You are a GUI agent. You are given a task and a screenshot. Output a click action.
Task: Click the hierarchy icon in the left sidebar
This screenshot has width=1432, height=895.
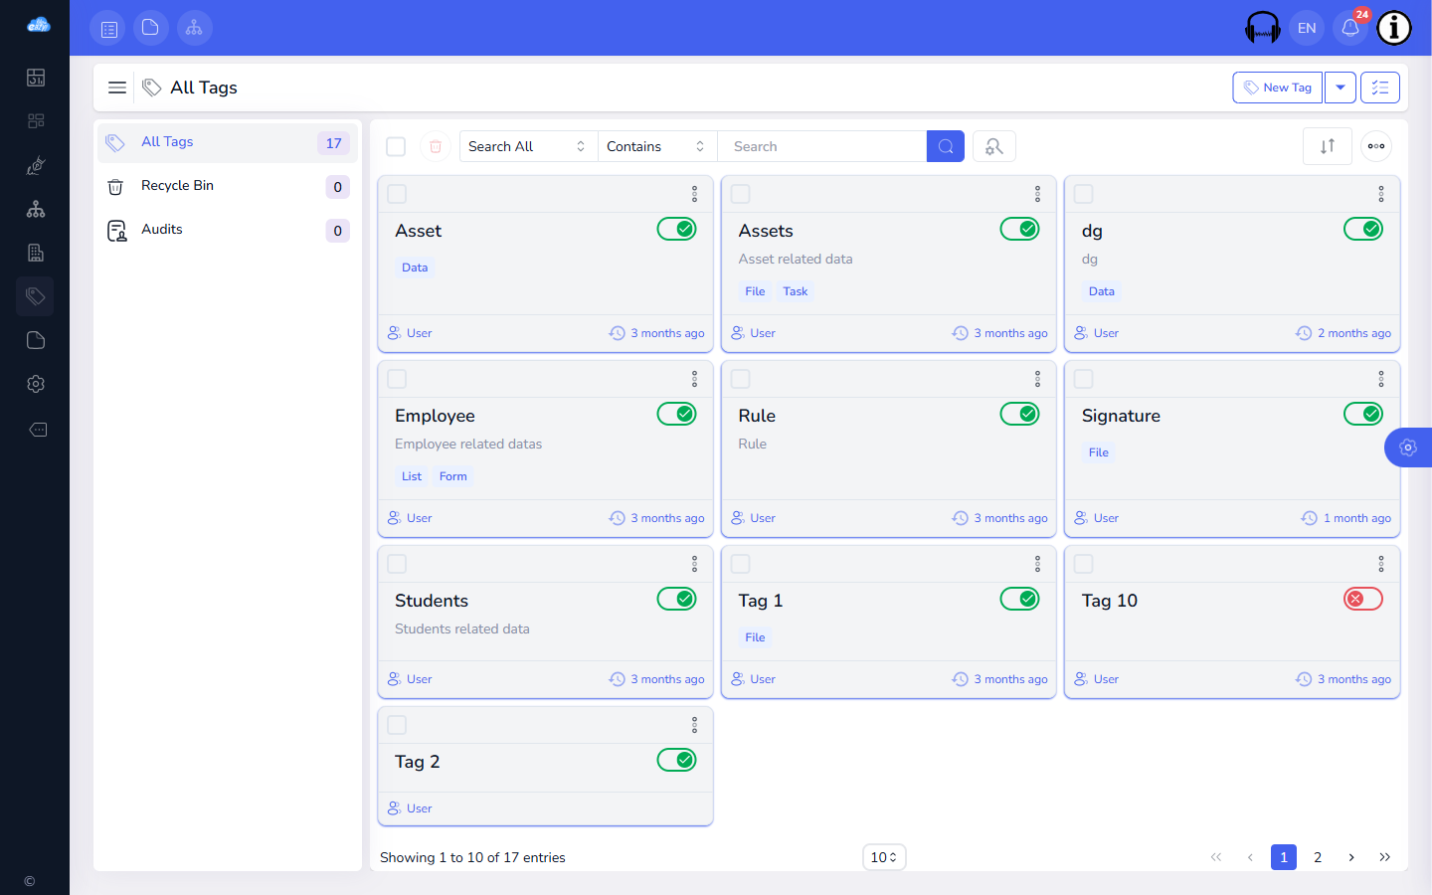[x=36, y=209]
